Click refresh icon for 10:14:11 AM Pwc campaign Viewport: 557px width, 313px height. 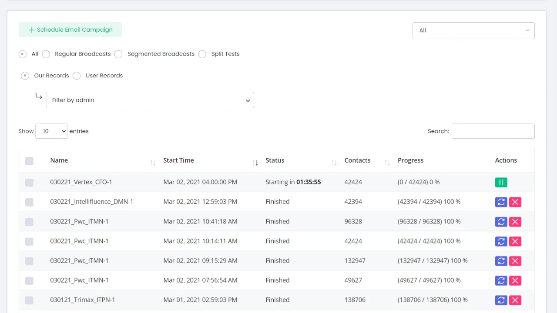pyautogui.click(x=501, y=241)
